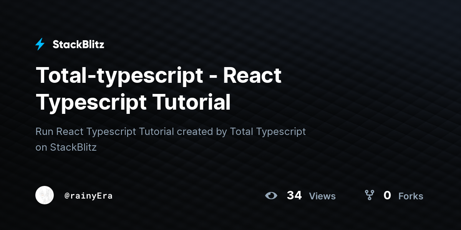The image size is (461, 230).
Task: Click the eye-shaped Views statistic icon
Action: click(x=272, y=195)
